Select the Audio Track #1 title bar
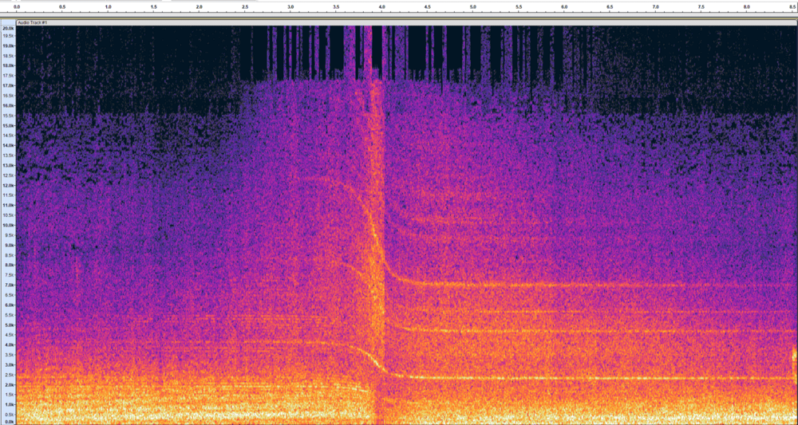The image size is (798, 425). pyautogui.click(x=407, y=22)
